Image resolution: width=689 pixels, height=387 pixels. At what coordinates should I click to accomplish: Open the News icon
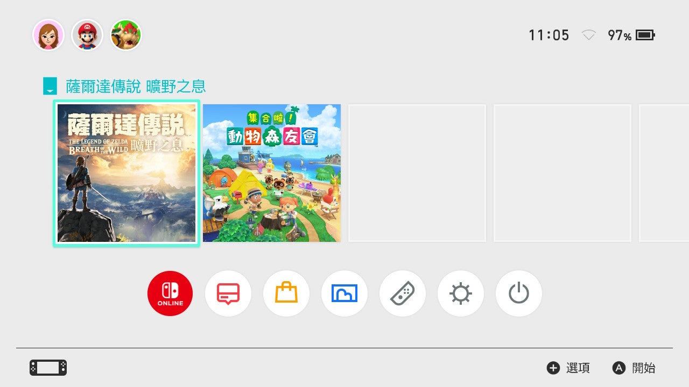[228, 293]
